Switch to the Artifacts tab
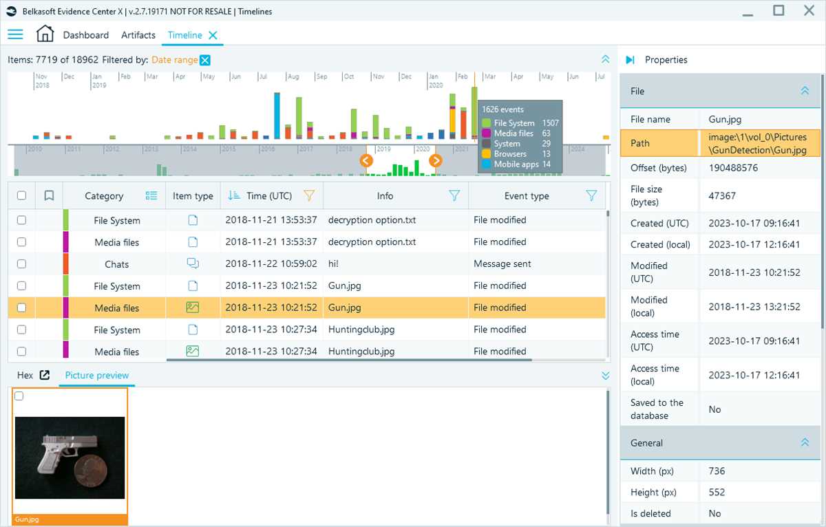 [138, 35]
